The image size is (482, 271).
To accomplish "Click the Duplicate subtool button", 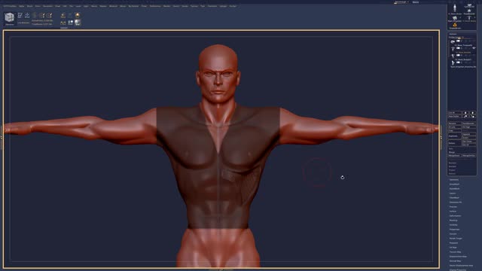I will coord(455,136).
